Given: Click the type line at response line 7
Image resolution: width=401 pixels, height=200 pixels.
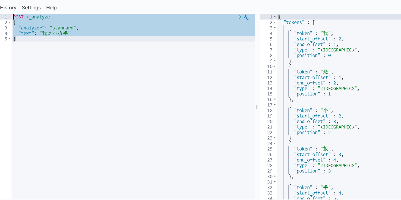Looking at the screenshot, I should pyautogui.click(x=327, y=50).
